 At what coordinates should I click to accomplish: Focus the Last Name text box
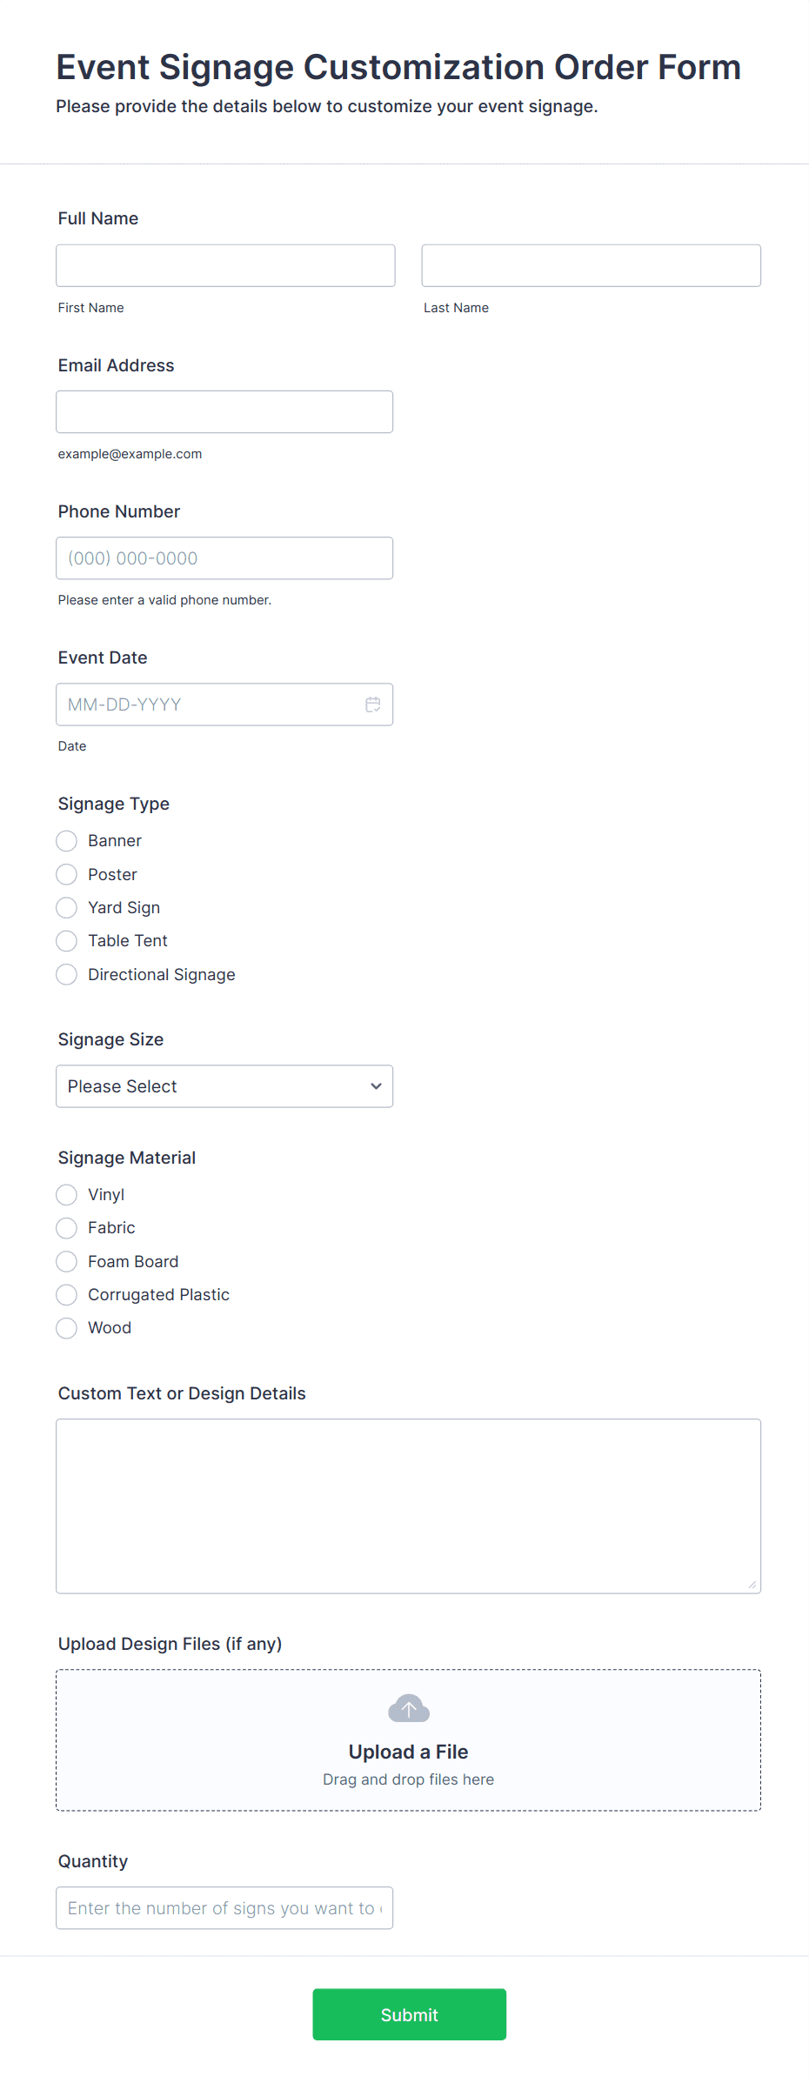tap(591, 265)
